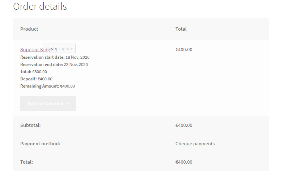Image resolution: width=288 pixels, height=173 pixels.
Task: Click the Order details heading
Action: point(40,6)
